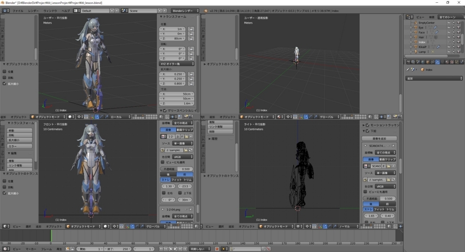Toggle visibility eye for Lamp object
Screen dimensions: 465x252
(x=449, y=52)
